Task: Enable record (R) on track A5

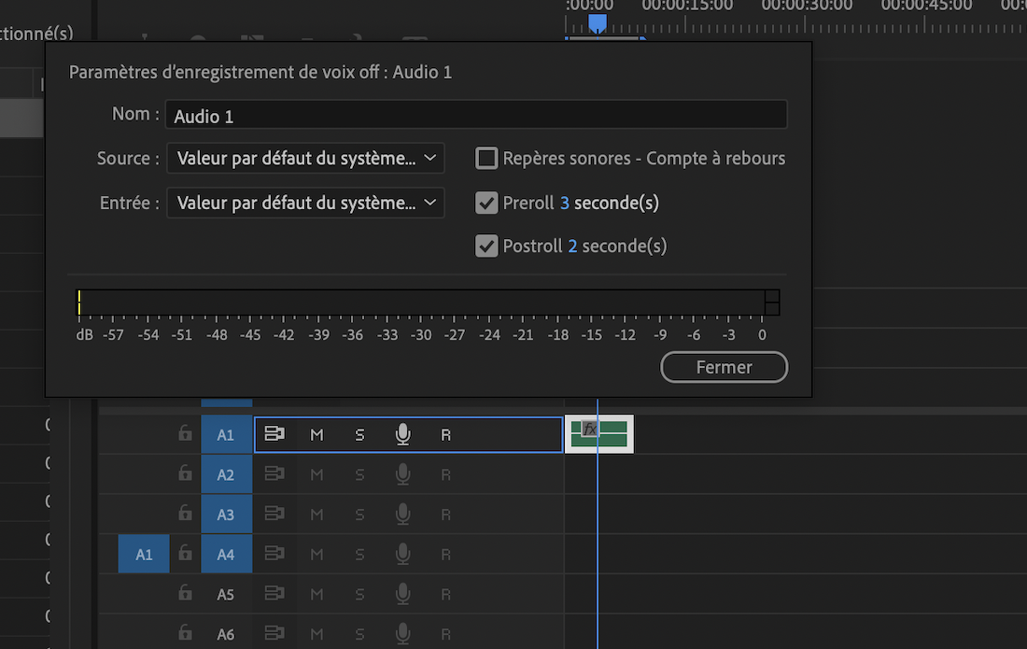Action: click(x=446, y=595)
